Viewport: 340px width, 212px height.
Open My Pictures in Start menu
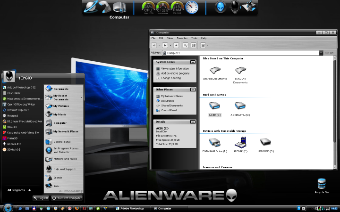tap(57, 106)
